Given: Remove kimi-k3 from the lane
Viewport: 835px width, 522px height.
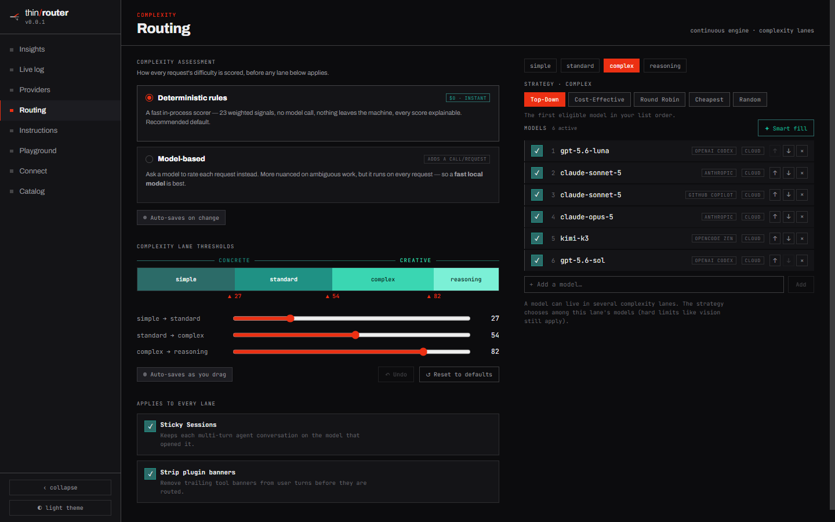Looking at the screenshot, I should point(802,238).
